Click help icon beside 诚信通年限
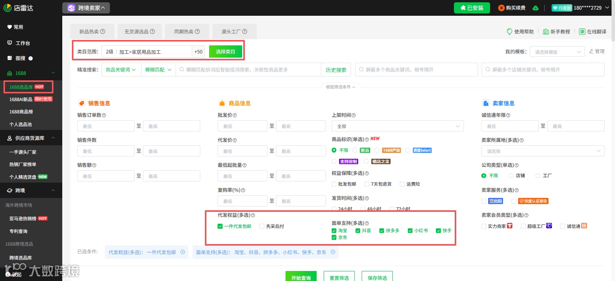615x281 pixels. click(x=508, y=115)
